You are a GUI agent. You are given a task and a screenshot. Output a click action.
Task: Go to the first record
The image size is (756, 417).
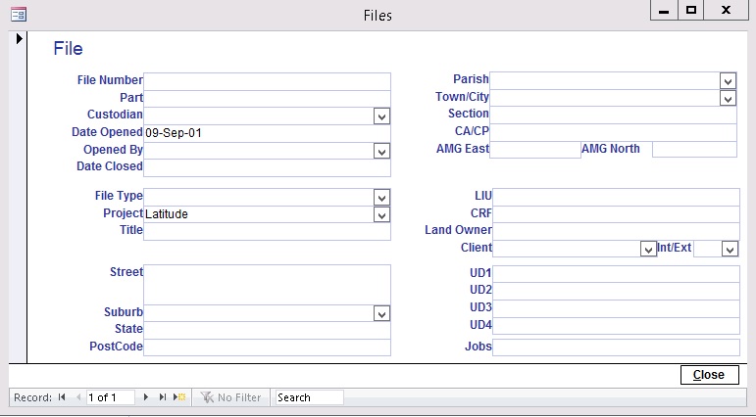63,397
